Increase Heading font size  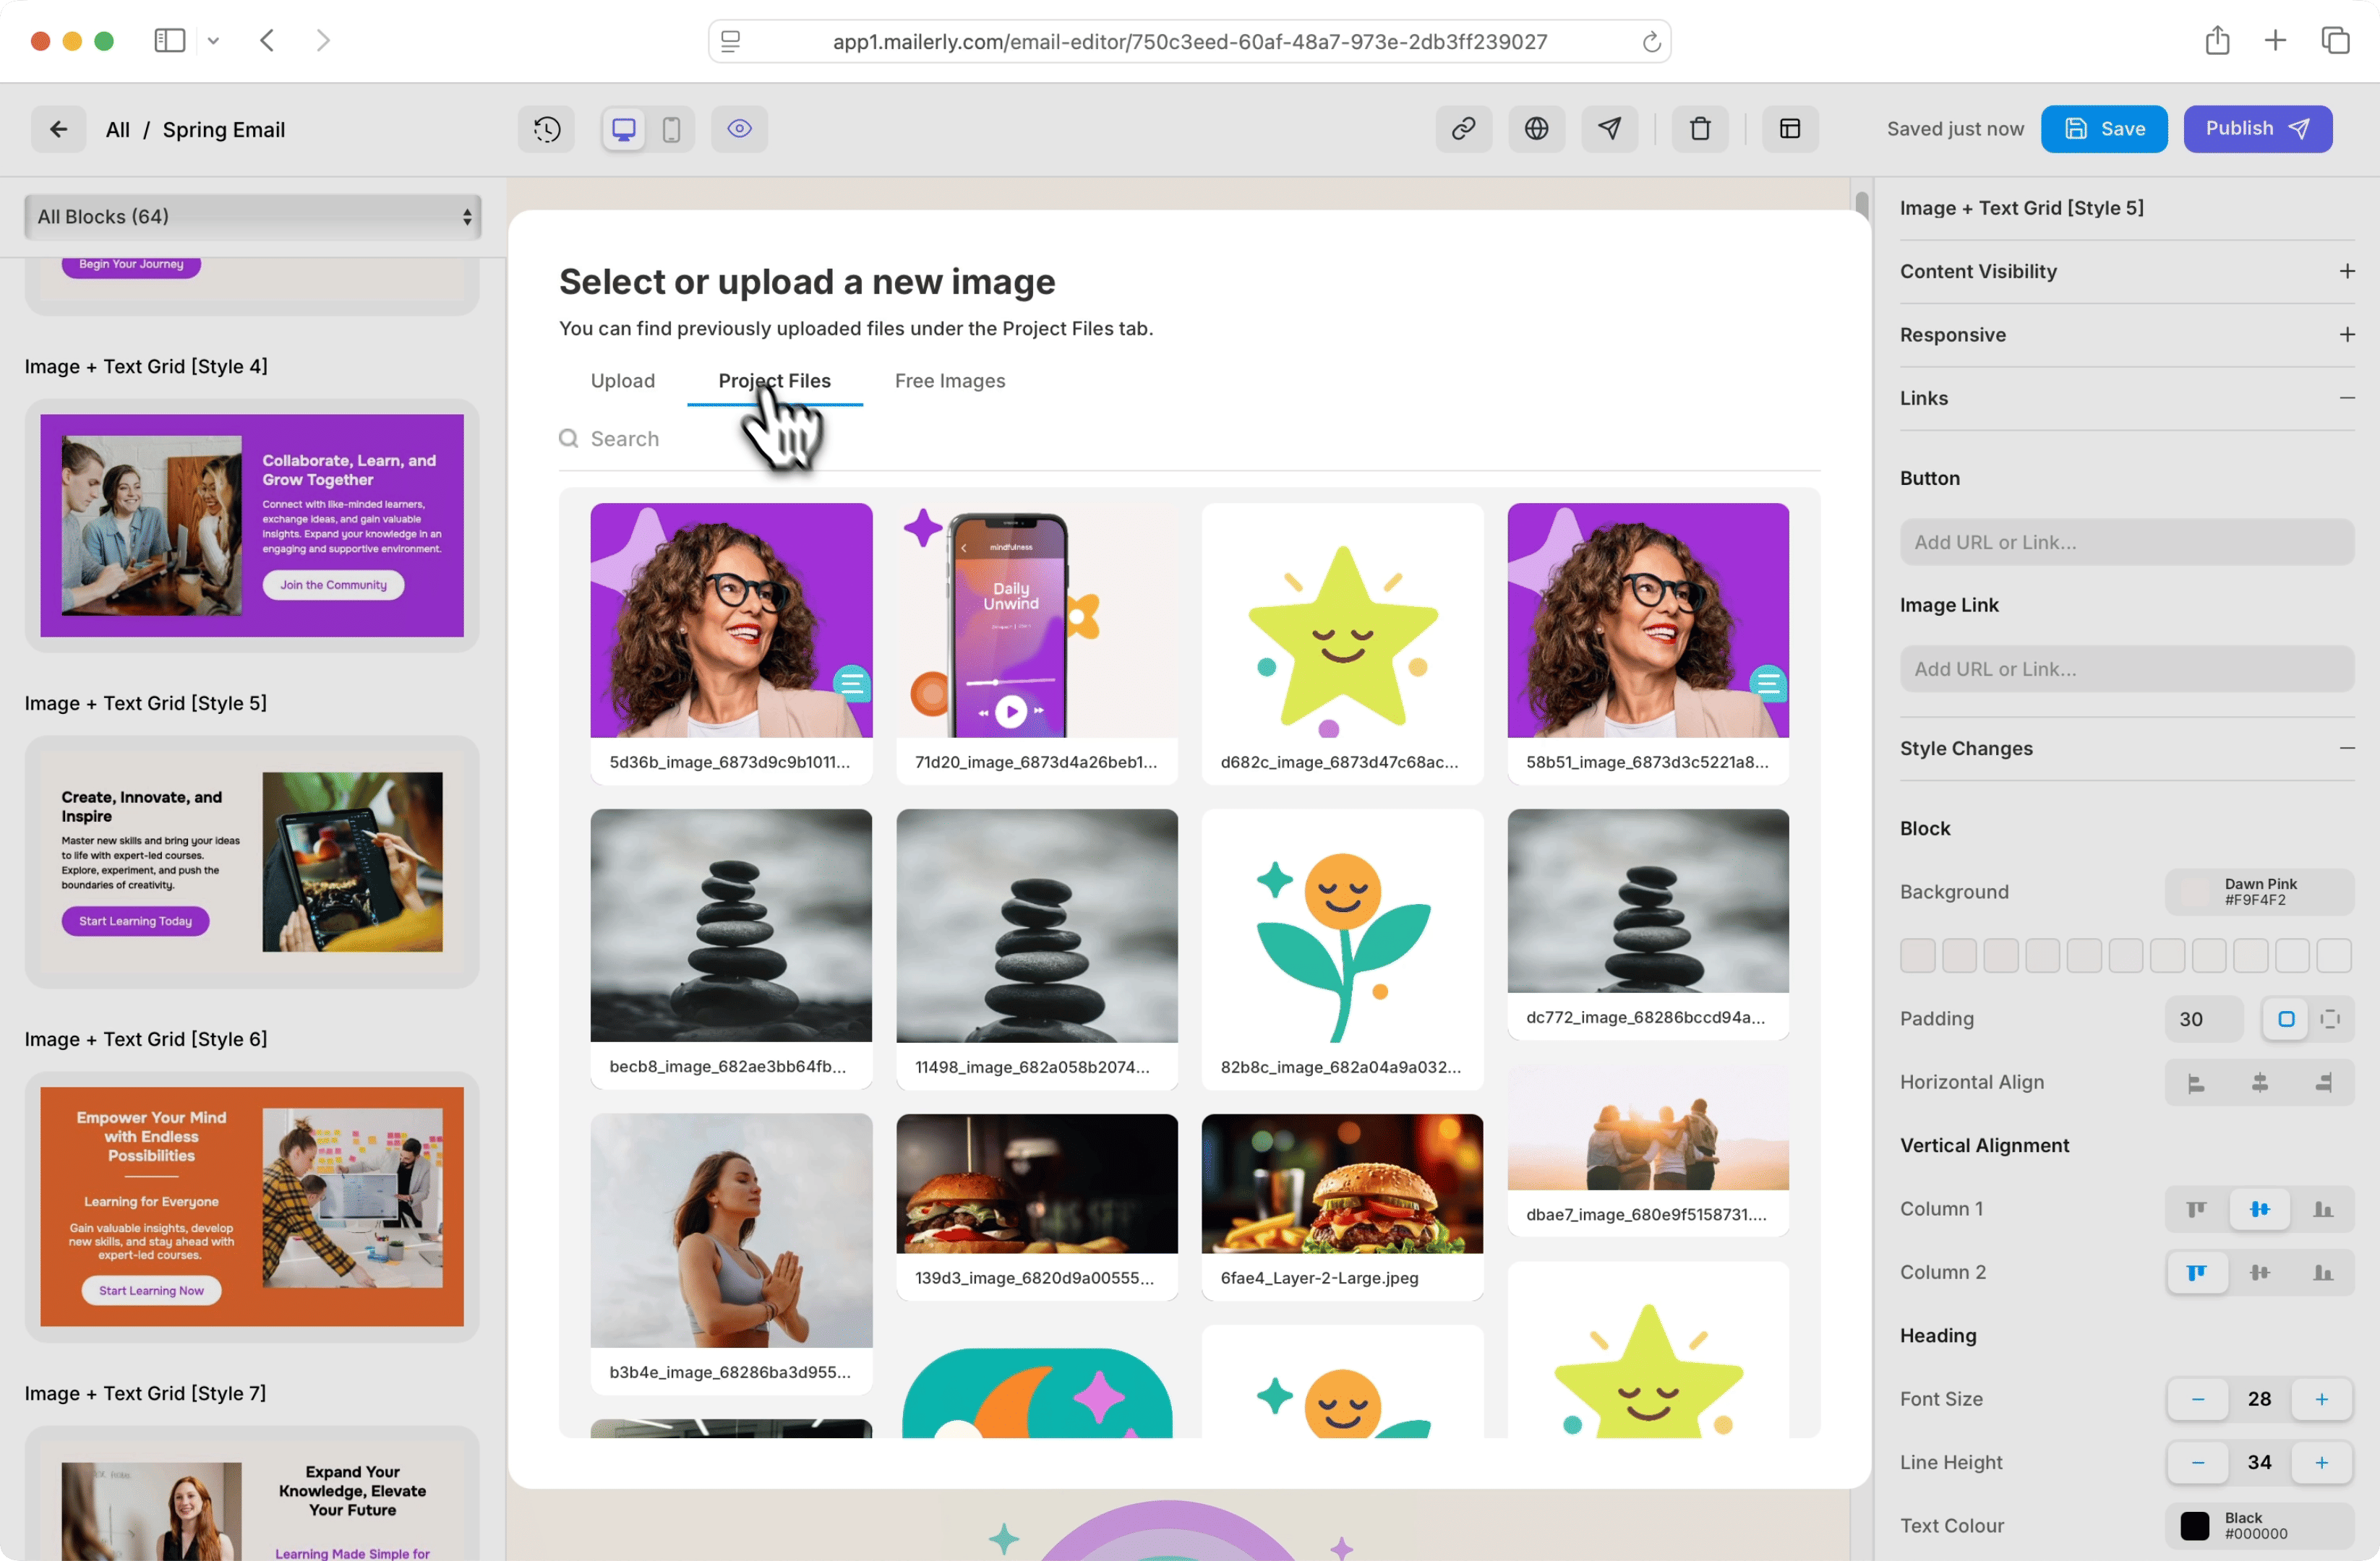[2321, 1399]
